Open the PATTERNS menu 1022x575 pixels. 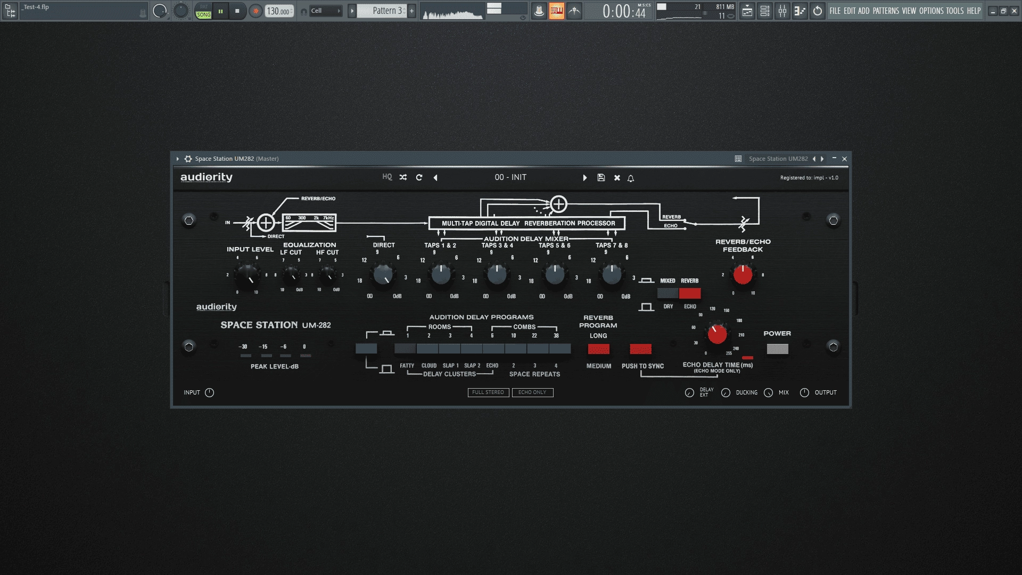pos(886,11)
